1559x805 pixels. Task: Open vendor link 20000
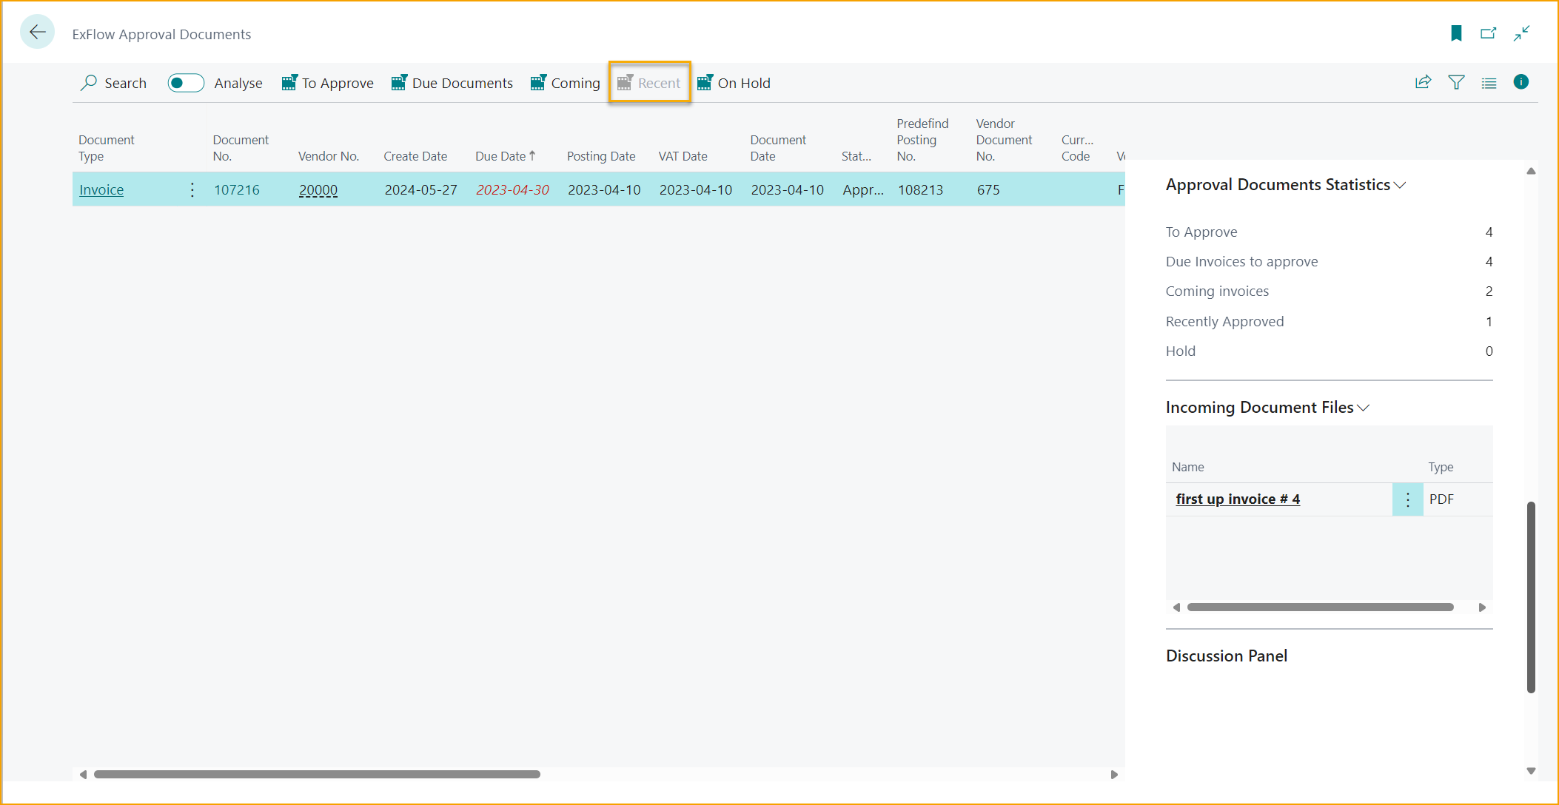click(x=318, y=189)
